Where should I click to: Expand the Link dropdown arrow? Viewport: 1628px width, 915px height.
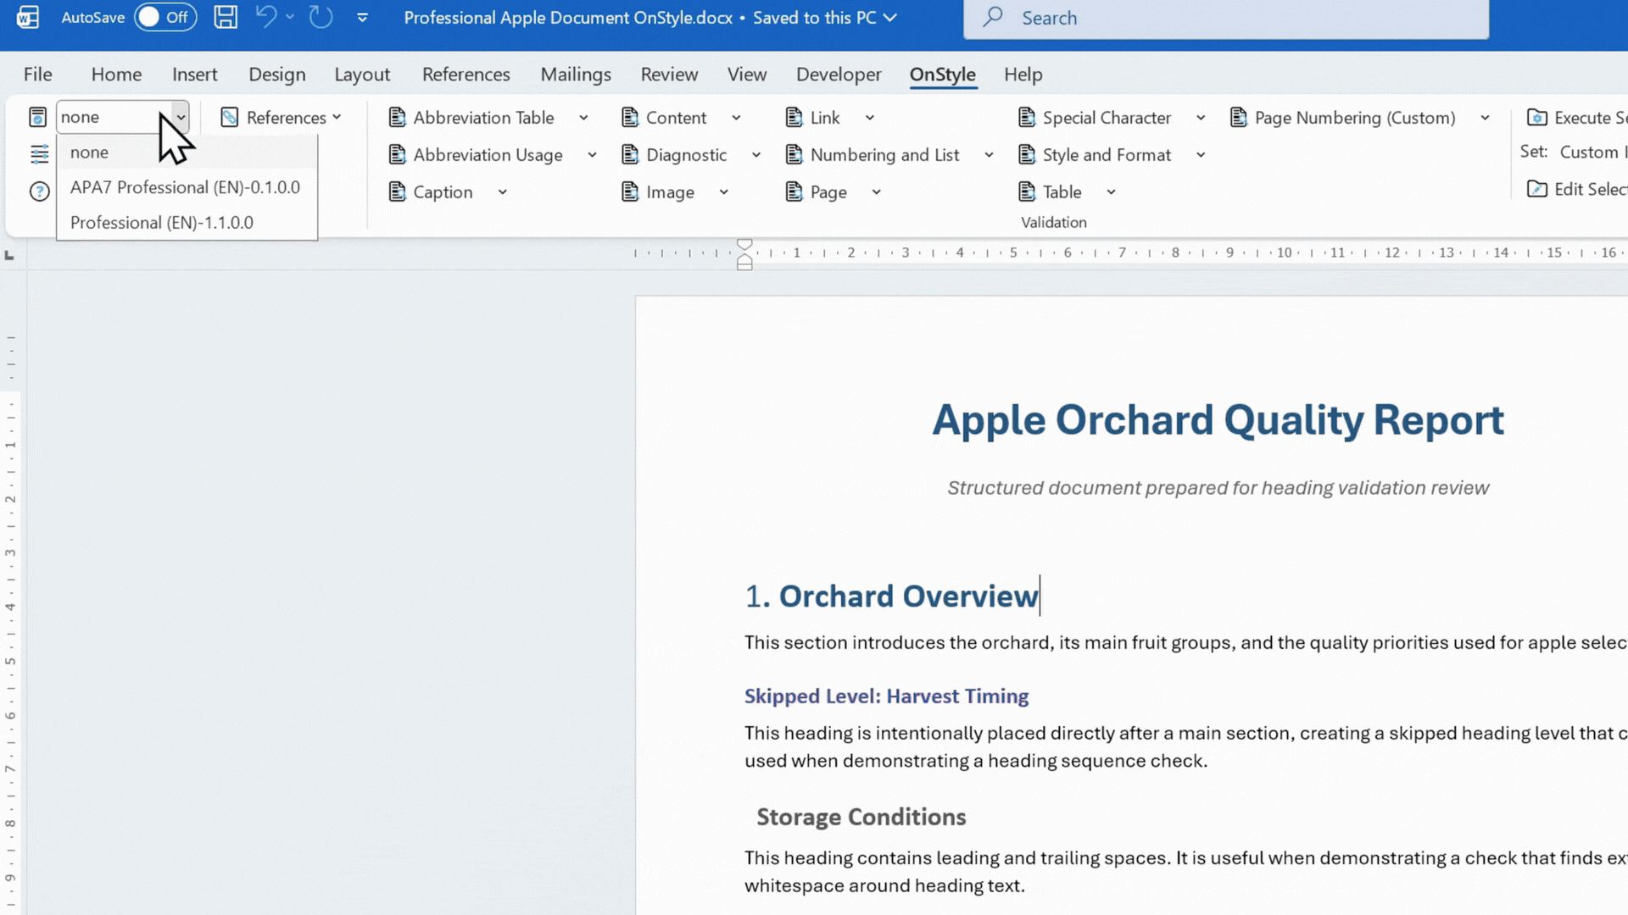(869, 118)
